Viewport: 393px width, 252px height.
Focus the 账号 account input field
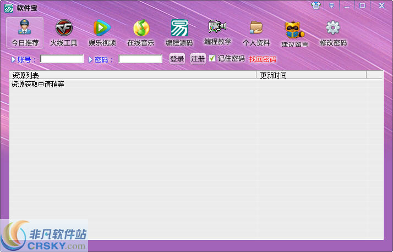pos(62,59)
